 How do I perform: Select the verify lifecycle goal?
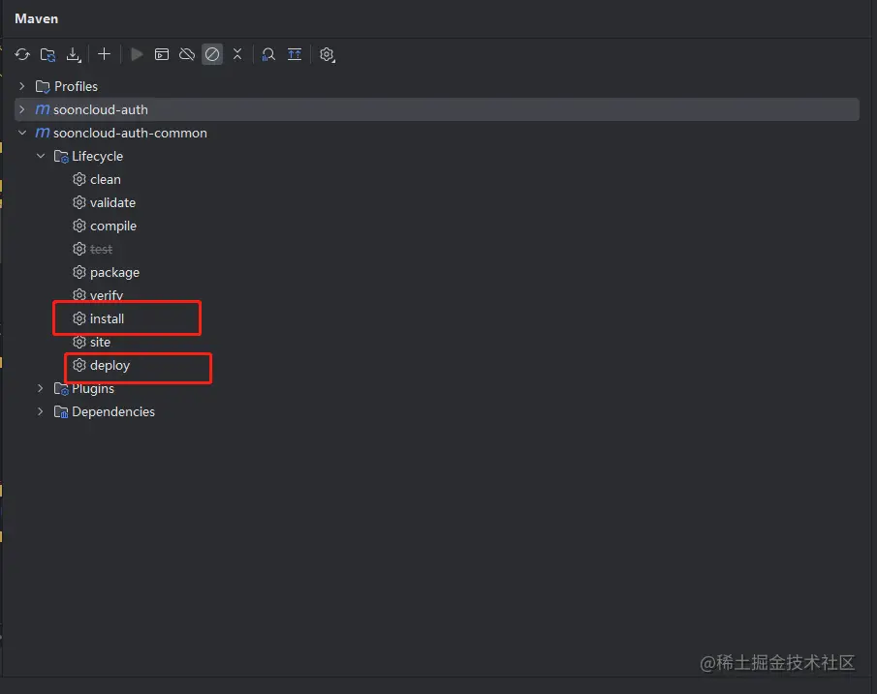(x=107, y=295)
